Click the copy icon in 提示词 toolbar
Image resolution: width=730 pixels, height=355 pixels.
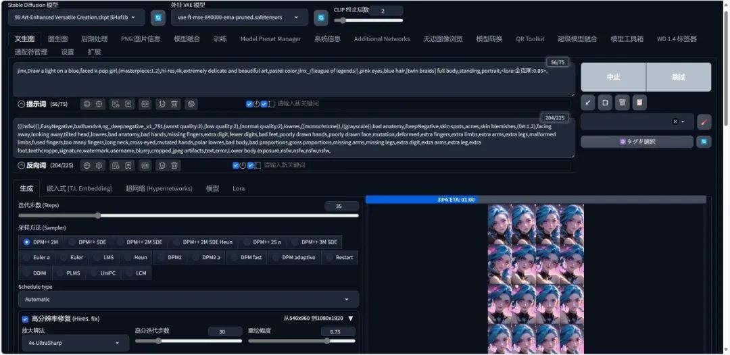point(162,104)
